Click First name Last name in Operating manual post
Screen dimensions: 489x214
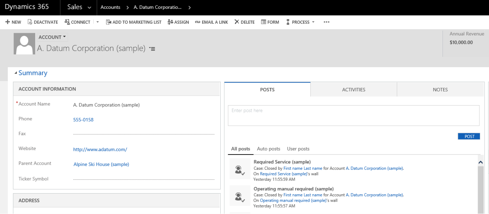303,195
